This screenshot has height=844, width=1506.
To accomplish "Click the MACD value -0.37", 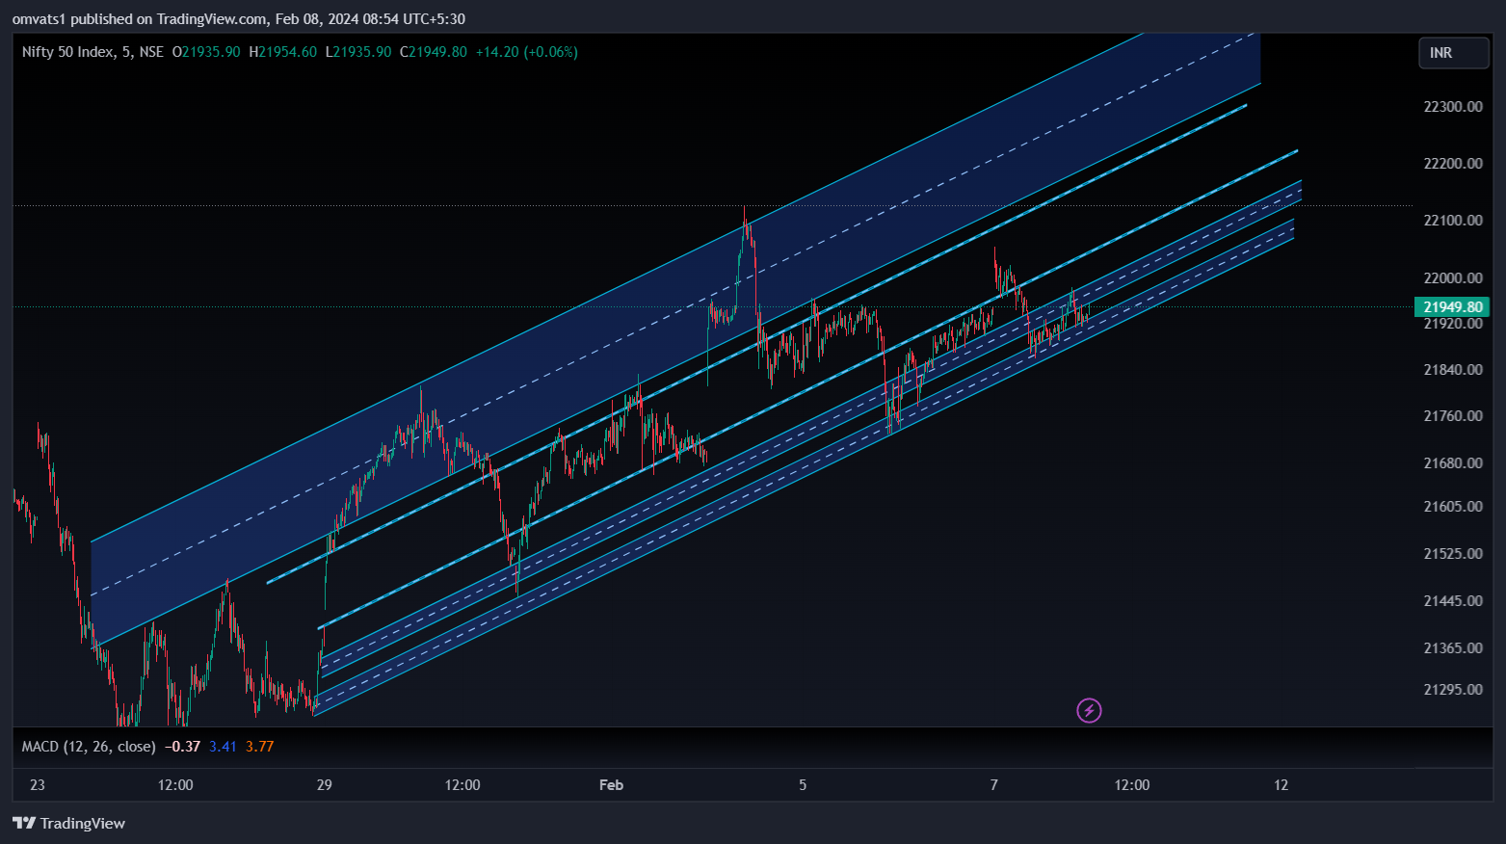I will coord(182,746).
